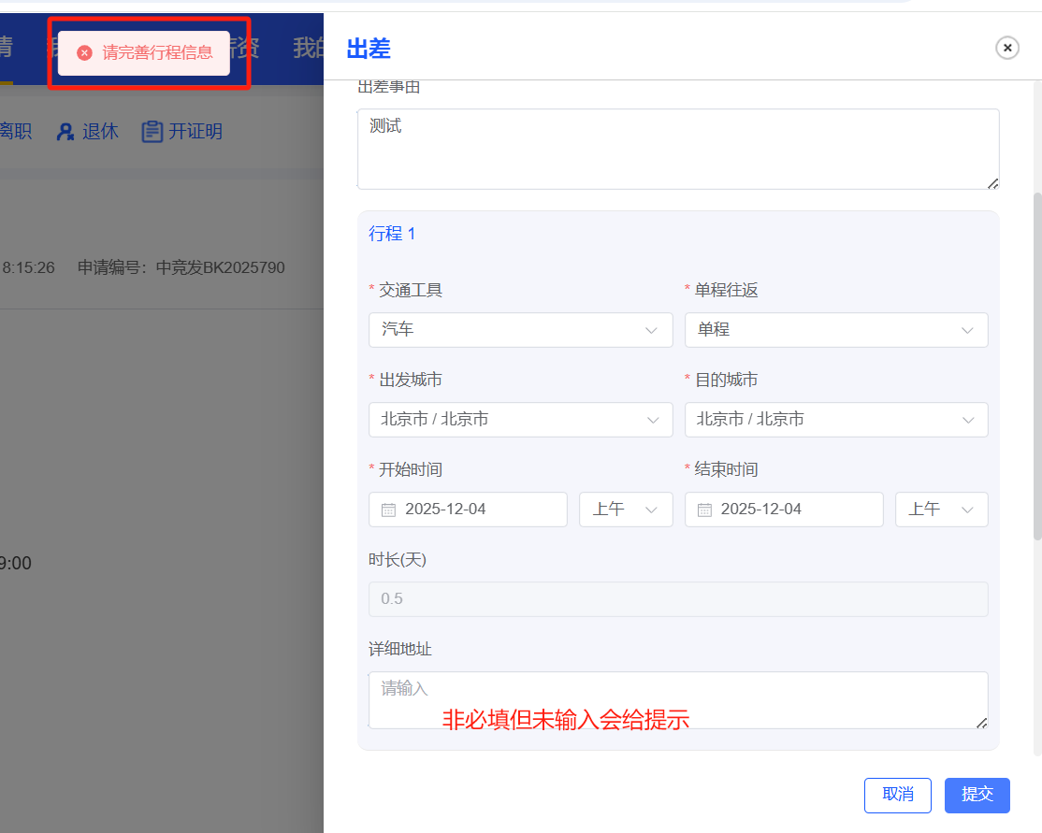Screen dimensions: 1042x833
Task: Click the 交通工具 field label
Action: (410, 290)
